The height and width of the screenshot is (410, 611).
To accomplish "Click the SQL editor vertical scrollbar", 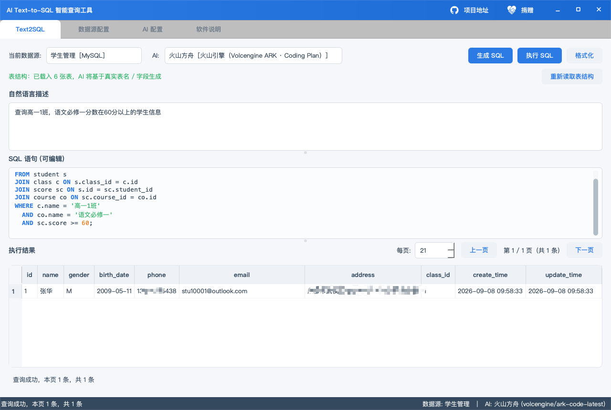I will (596, 207).
